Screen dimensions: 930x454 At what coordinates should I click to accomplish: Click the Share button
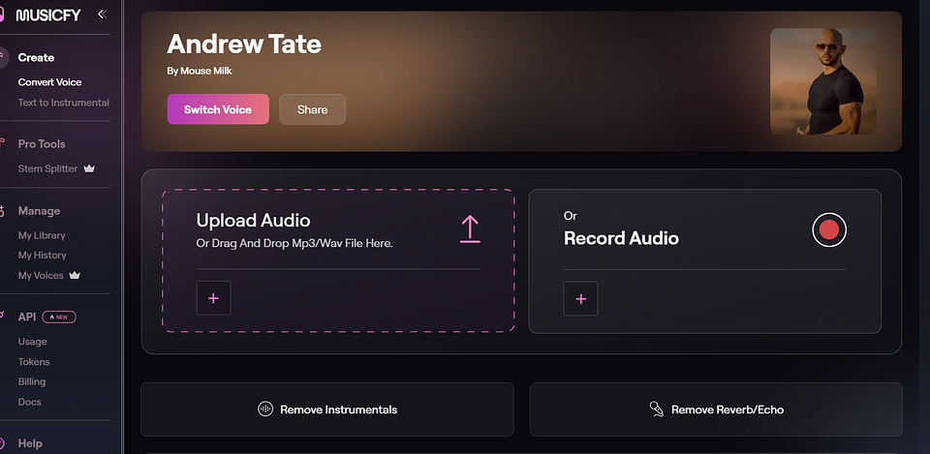[313, 109]
